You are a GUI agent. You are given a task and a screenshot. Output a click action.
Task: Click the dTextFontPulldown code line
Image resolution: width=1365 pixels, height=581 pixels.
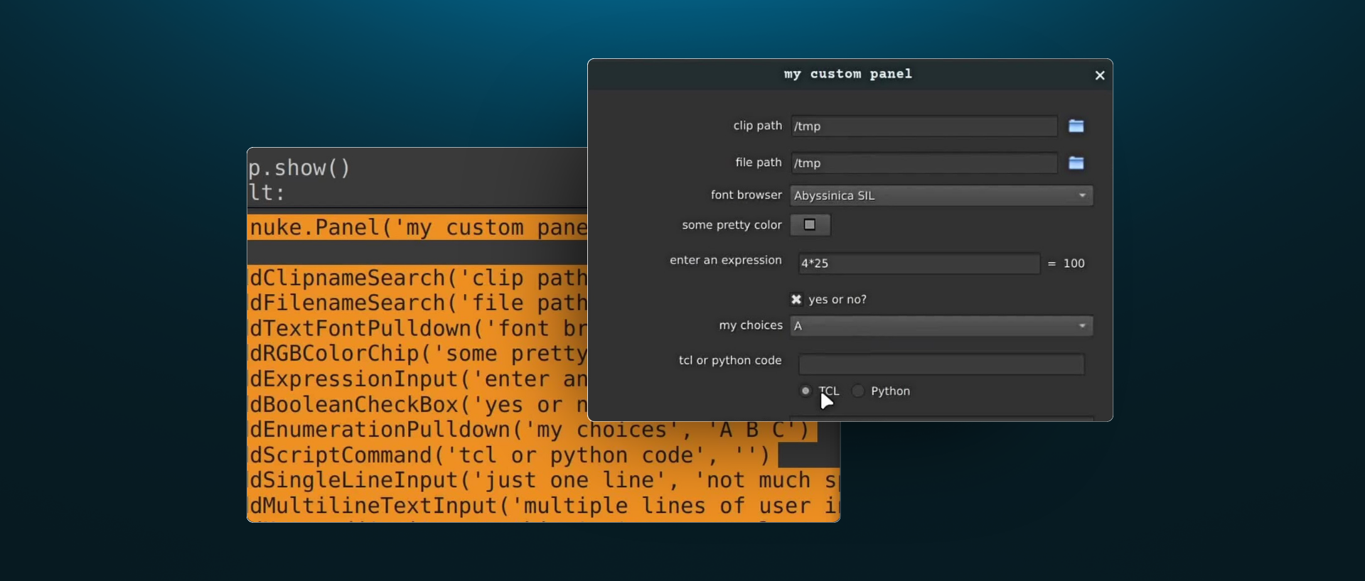(418, 328)
